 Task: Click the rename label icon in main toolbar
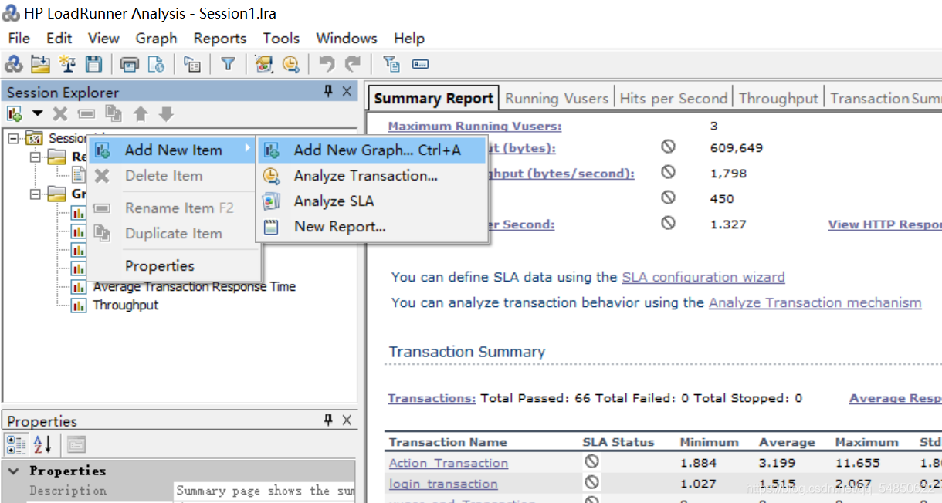tap(420, 64)
